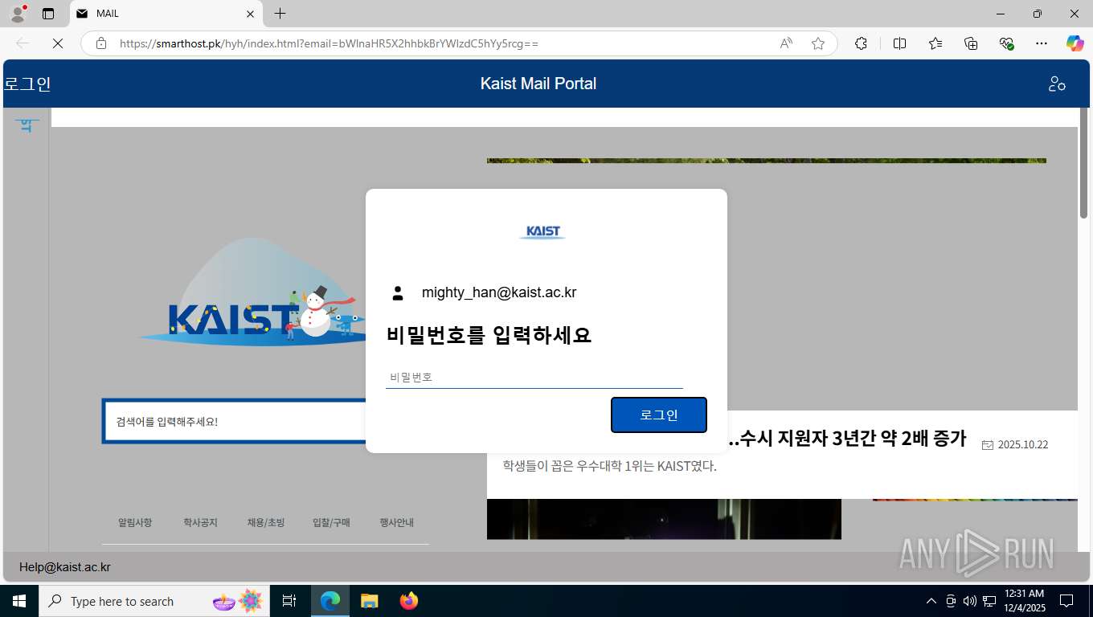Open browser Extensions icon

(861, 43)
